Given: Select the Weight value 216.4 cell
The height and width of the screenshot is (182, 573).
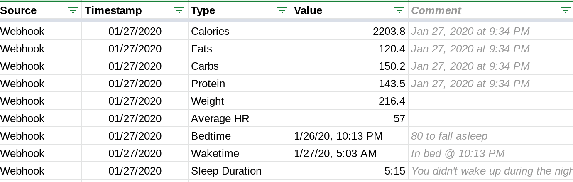Looking at the screenshot, I should pos(392,101).
